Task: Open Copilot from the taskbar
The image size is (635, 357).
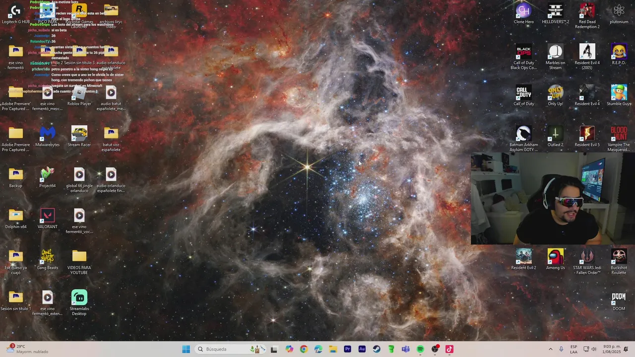Action: (289, 349)
